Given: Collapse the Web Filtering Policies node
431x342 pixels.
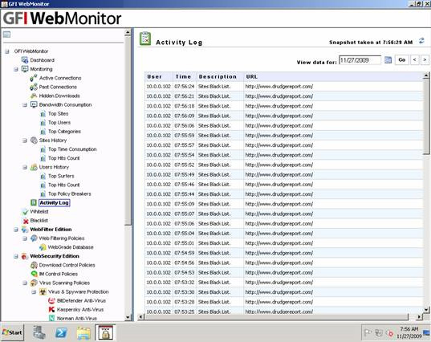Looking at the screenshot, I should [25, 238].
